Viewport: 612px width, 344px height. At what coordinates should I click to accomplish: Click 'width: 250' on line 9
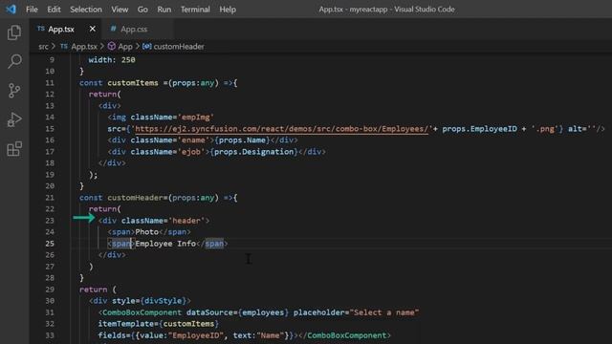coord(112,59)
